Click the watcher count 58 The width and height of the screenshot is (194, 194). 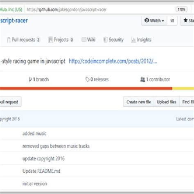[172, 20]
